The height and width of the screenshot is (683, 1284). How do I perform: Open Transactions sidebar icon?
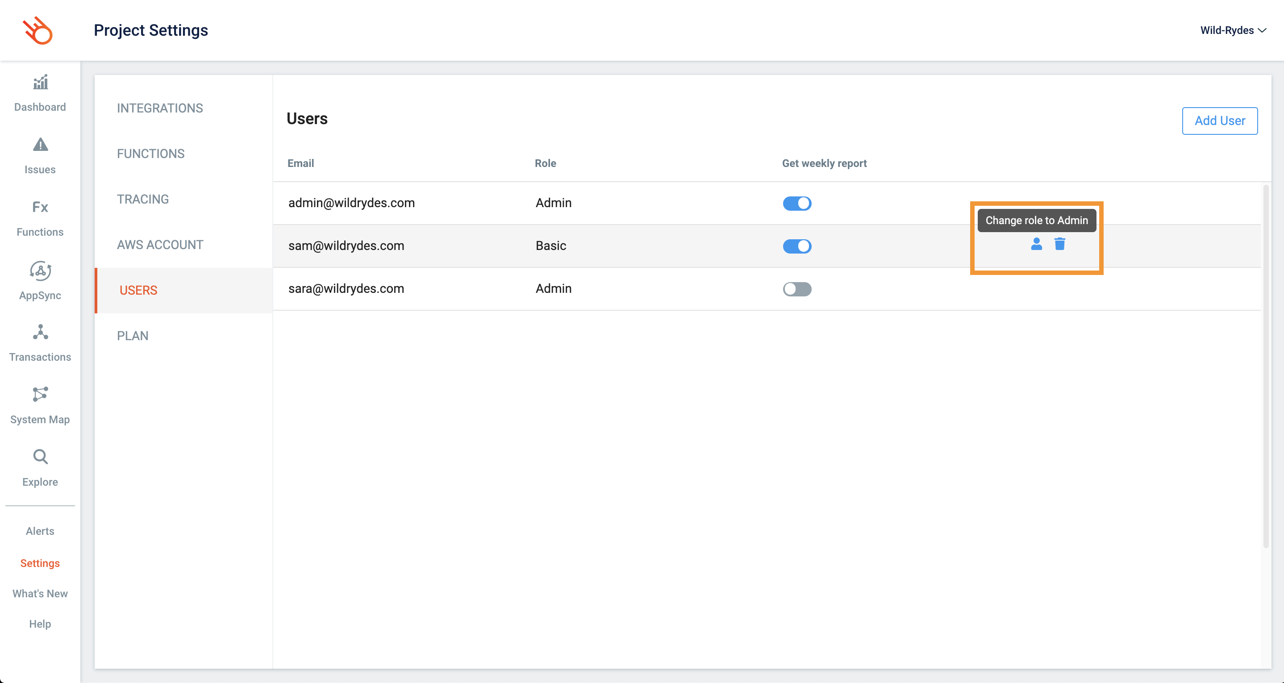pyautogui.click(x=40, y=332)
